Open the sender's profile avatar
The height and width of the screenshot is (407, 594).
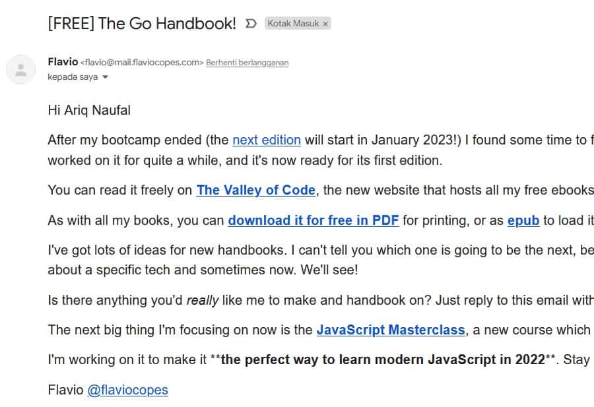(21, 70)
